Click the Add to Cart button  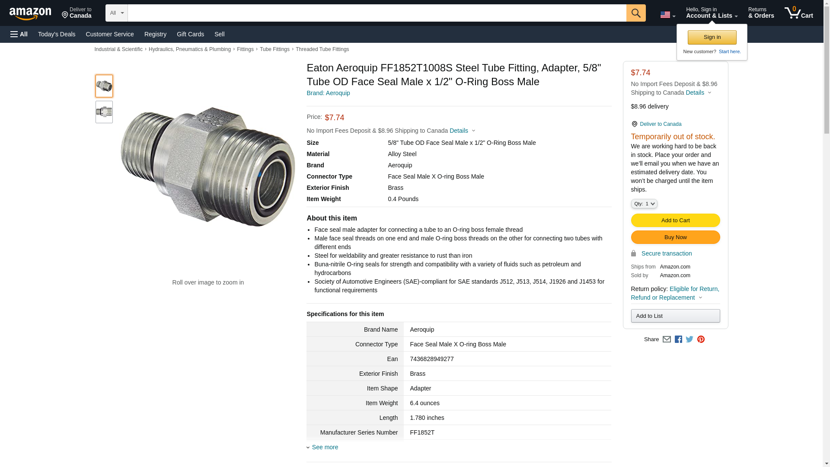(x=675, y=220)
